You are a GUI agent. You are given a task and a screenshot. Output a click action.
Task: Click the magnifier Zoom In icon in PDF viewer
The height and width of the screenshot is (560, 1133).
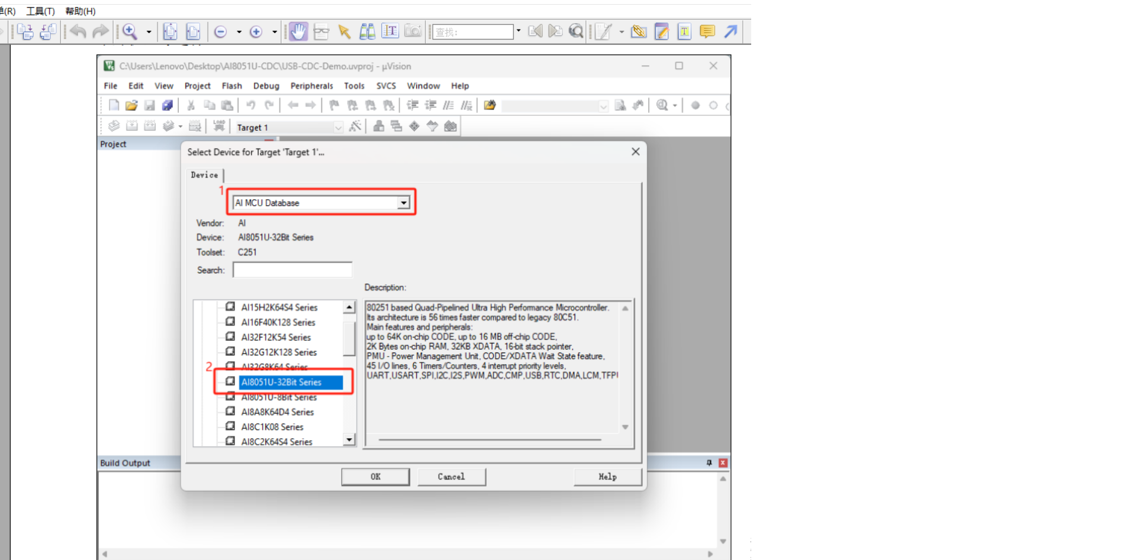[x=130, y=31]
